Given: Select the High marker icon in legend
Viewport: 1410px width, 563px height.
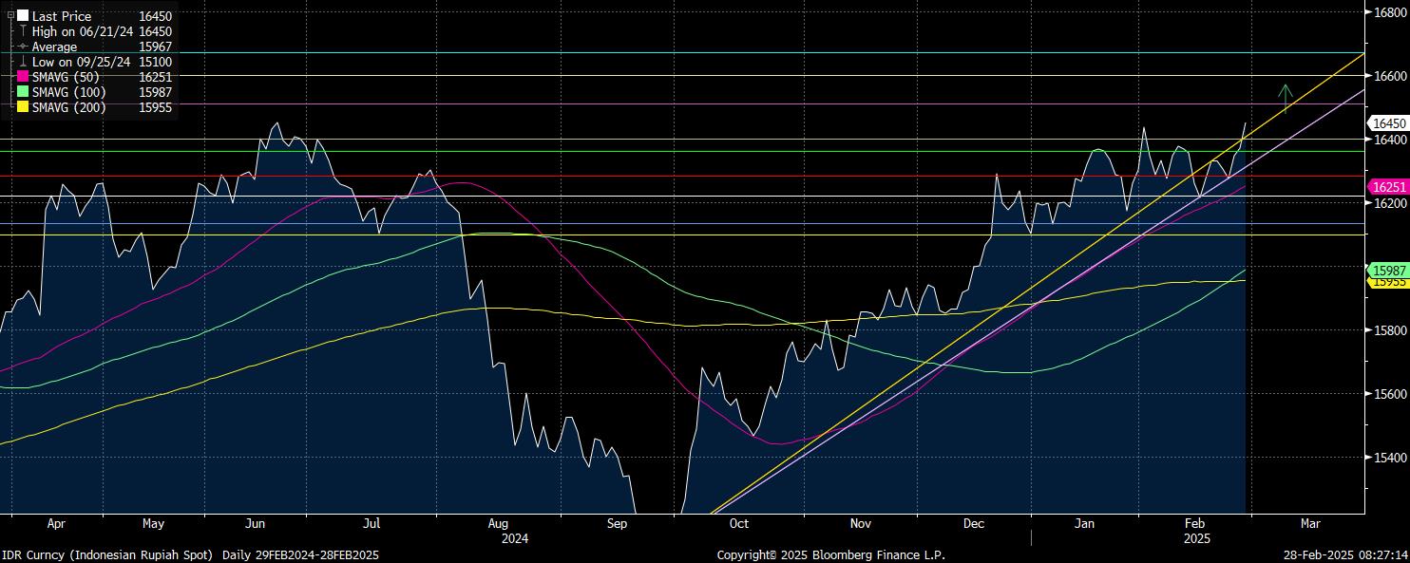Looking at the screenshot, I should coord(23,31).
